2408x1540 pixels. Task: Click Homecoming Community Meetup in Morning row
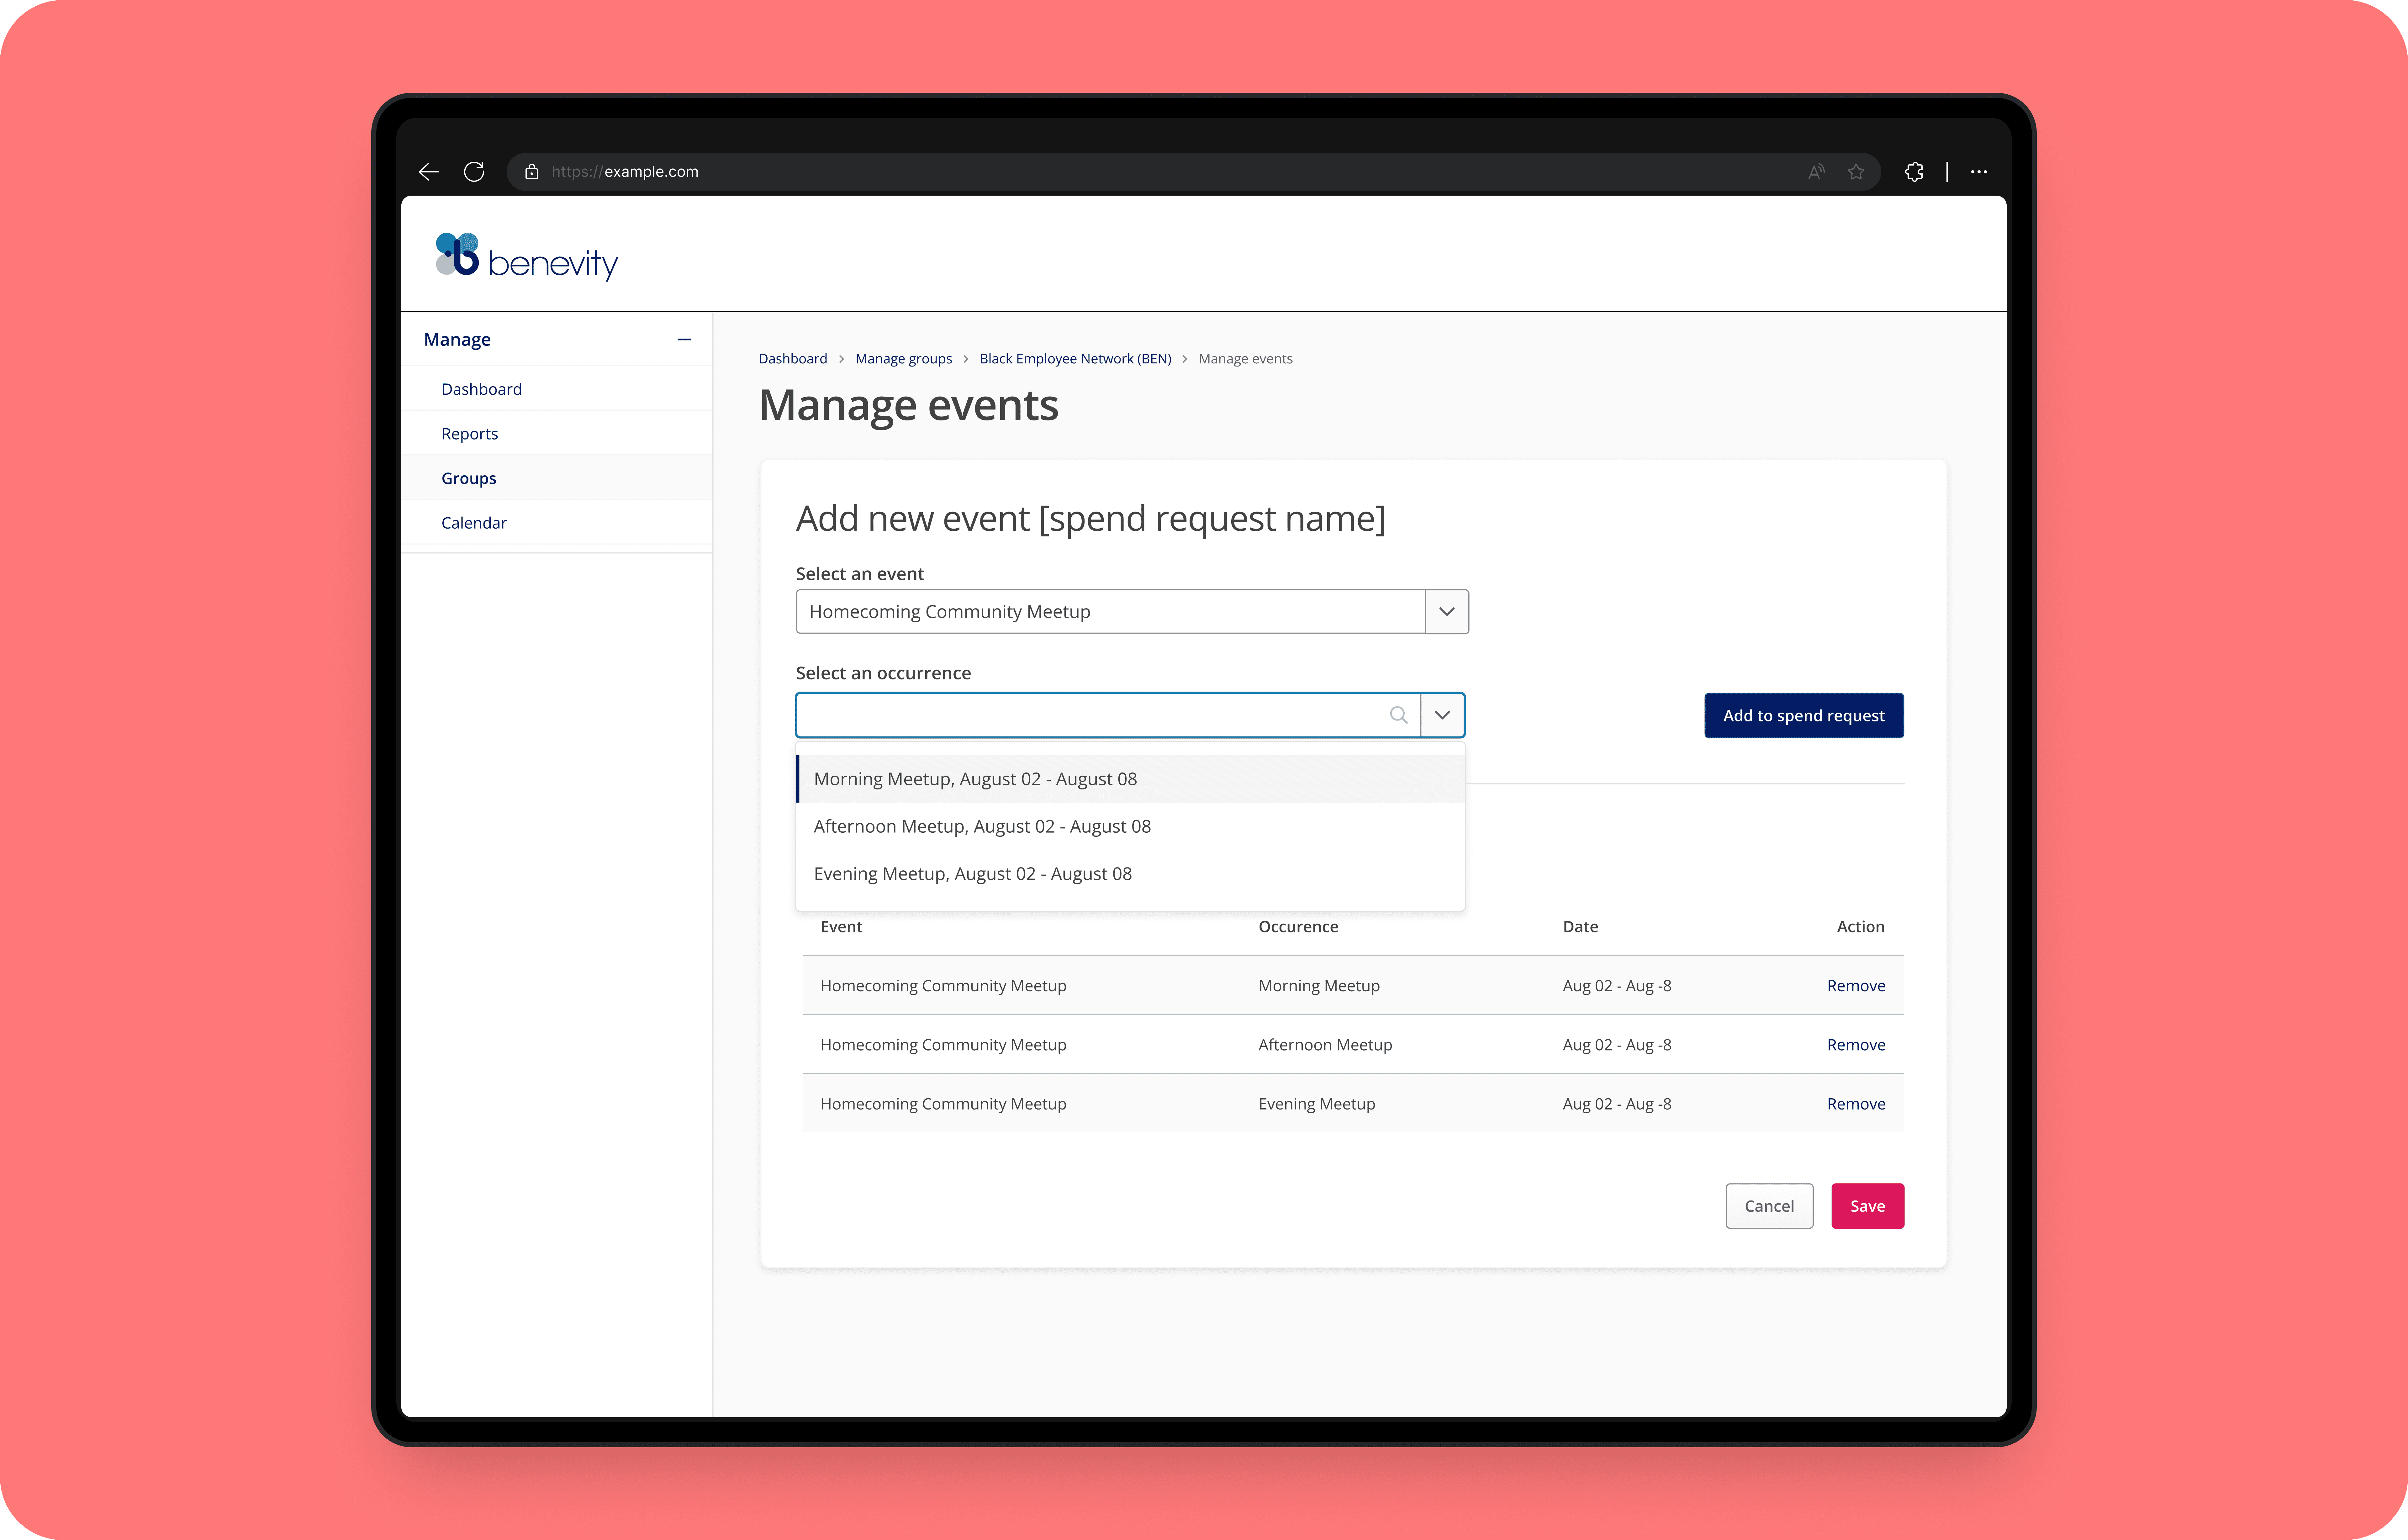[943, 986]
